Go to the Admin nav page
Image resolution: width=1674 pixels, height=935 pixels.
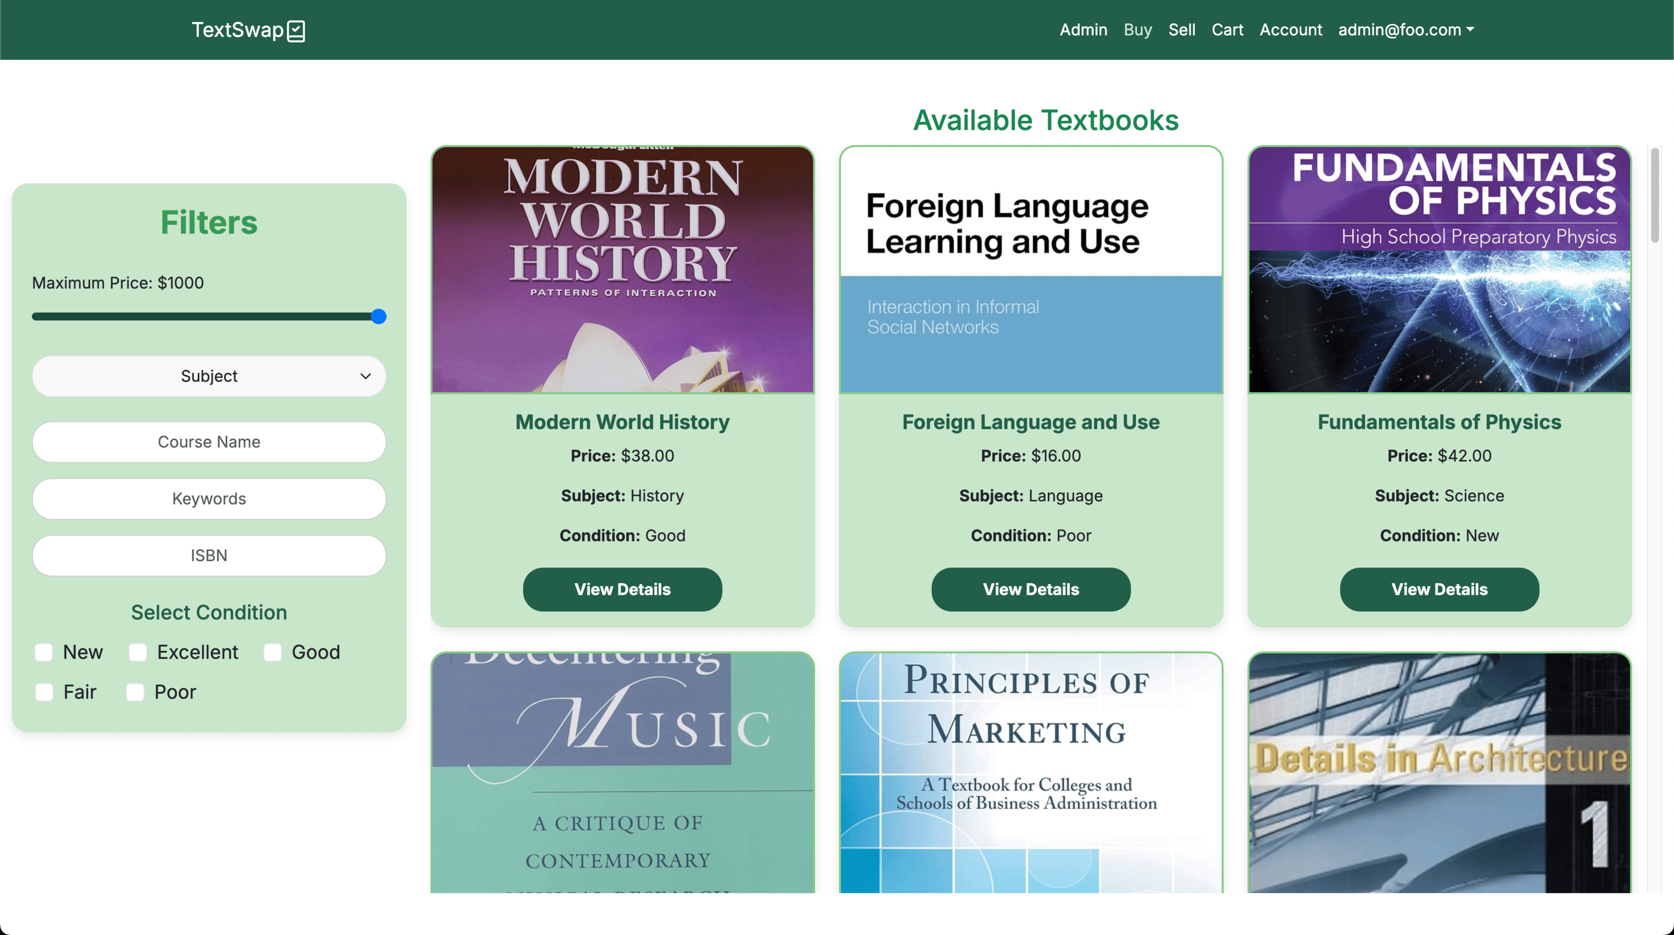pos(1083,30)
